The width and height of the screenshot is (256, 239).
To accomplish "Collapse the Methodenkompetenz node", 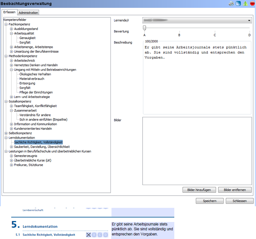I will (x=6, y=56).
